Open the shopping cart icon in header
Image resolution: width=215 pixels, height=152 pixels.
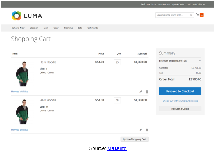pyautogui.click(x=198, y=15)
